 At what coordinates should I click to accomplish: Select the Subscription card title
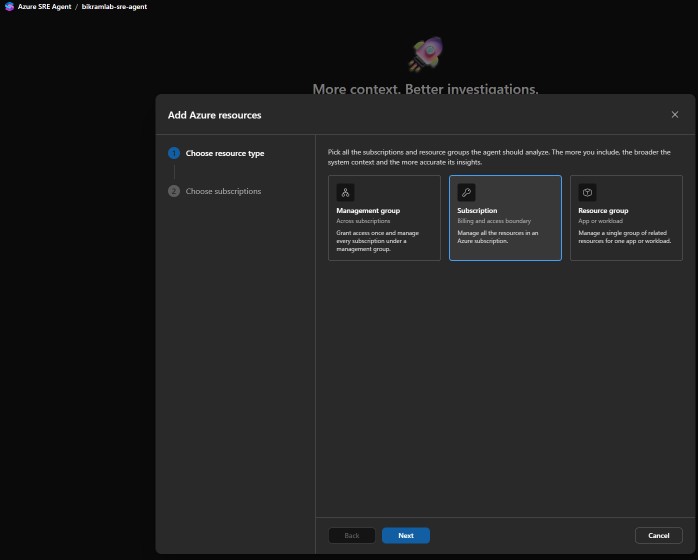(x=477, y=210)
